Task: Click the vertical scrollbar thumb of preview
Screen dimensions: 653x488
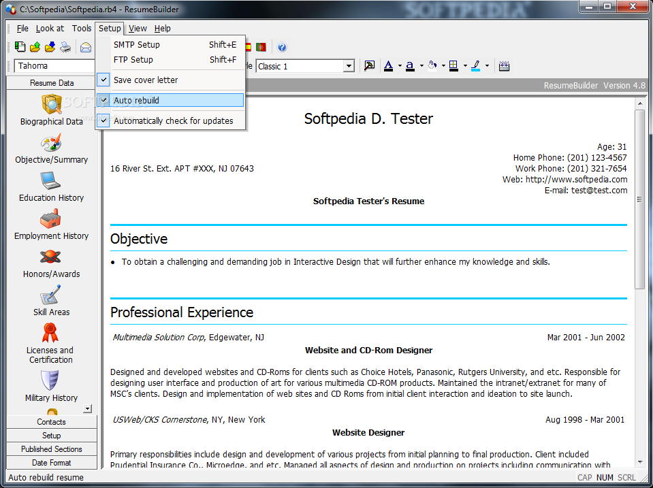Action: (639, 199)
